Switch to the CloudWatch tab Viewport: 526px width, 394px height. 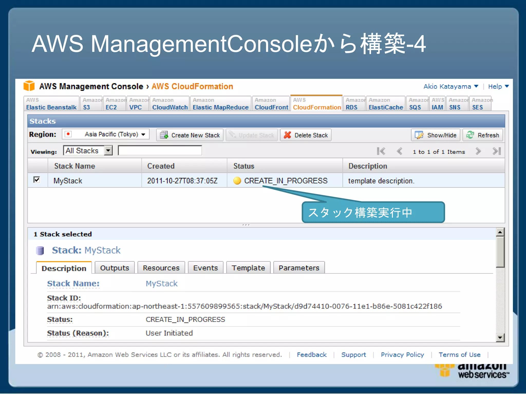click(x=170, y=104)
